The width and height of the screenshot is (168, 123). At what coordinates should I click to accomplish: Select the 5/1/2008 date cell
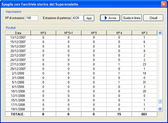click(x=18, y=82)
